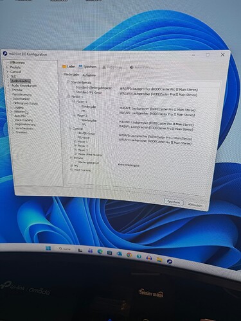Select Logging in the sidebar

tap(19, 107)
